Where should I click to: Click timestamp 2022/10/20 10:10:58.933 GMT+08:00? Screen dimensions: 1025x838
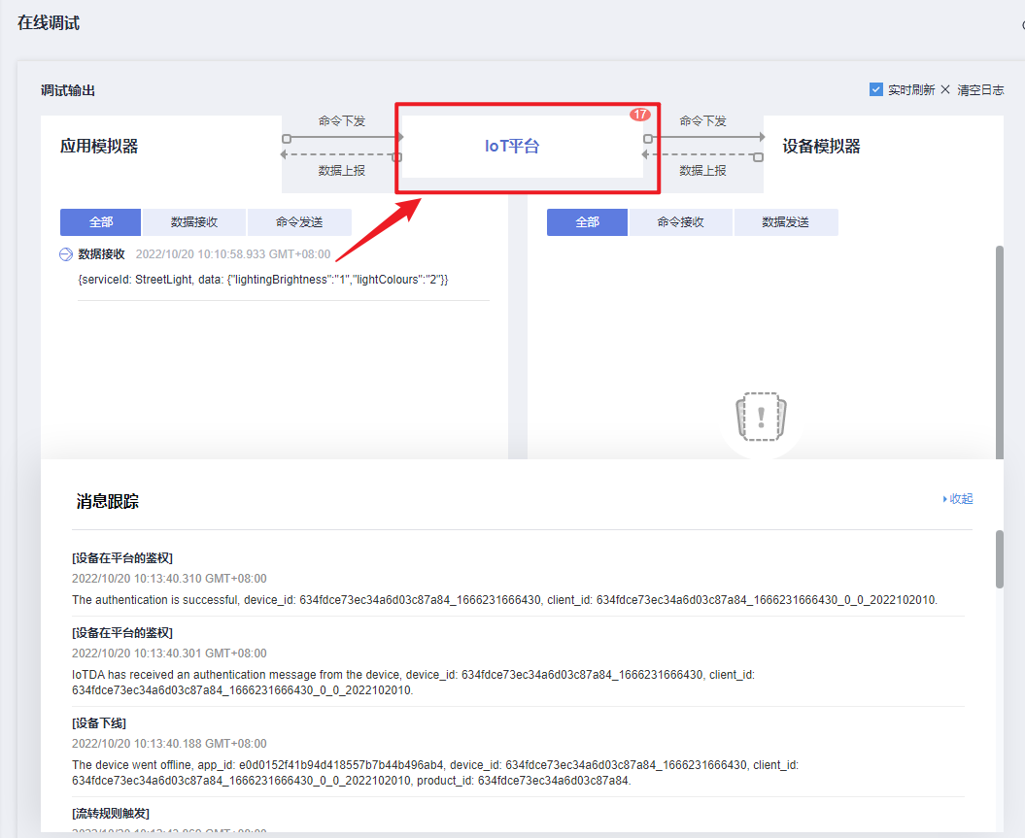tap(233, 254)
